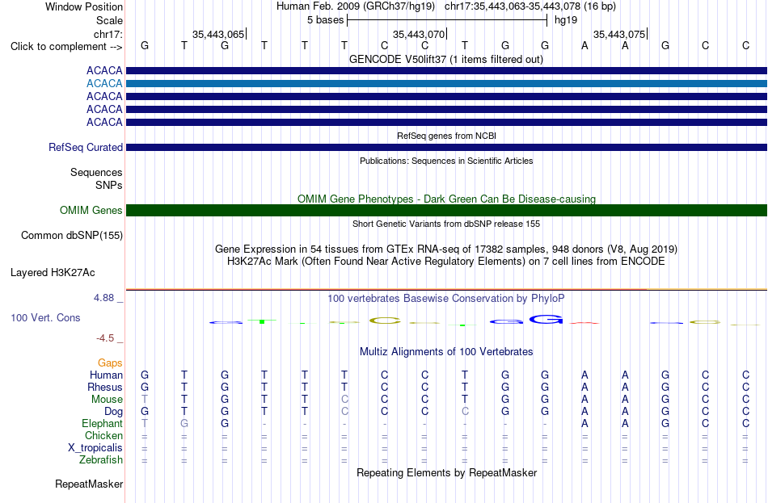The height and width of the screenshot is (503, 768).
Task: Click the Sequences track label
Action: click(x=96, y=172)
